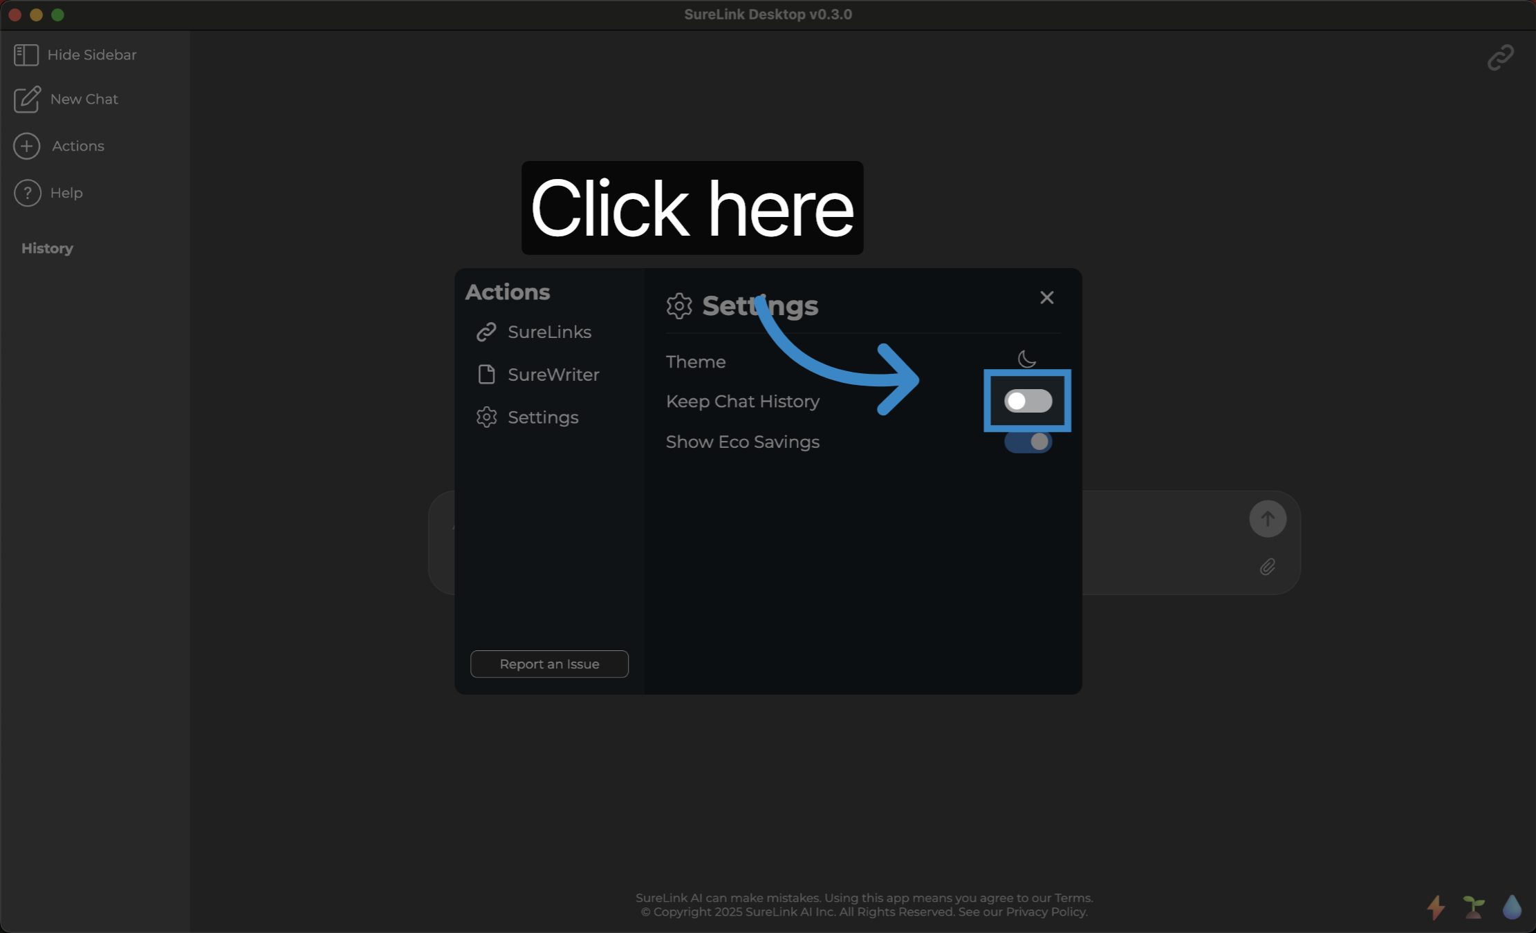Screen dimensions: 1536x933
Task: Click the red window close button
Action: click(15, 15)
